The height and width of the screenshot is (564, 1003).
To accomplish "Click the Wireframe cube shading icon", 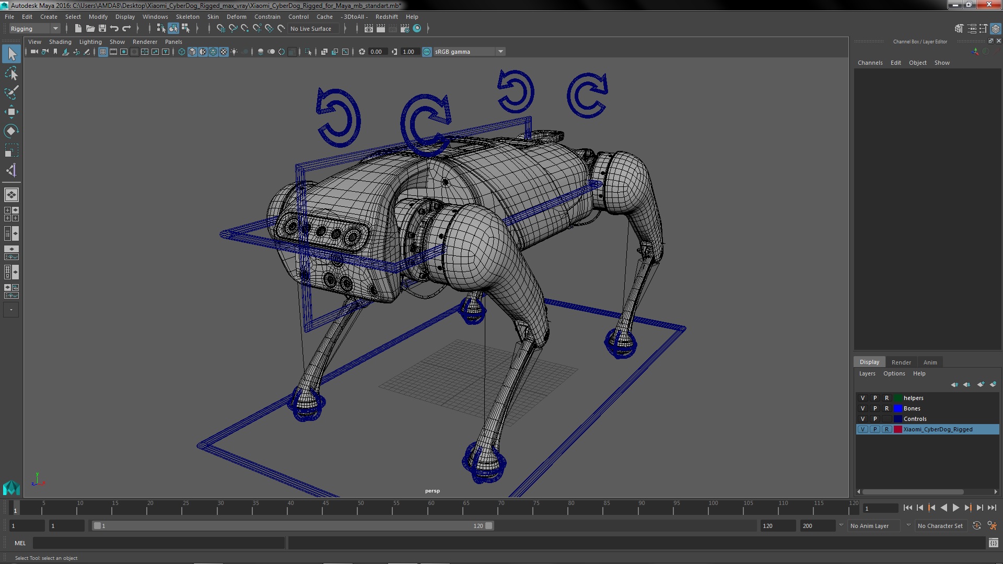I will 182,52.
